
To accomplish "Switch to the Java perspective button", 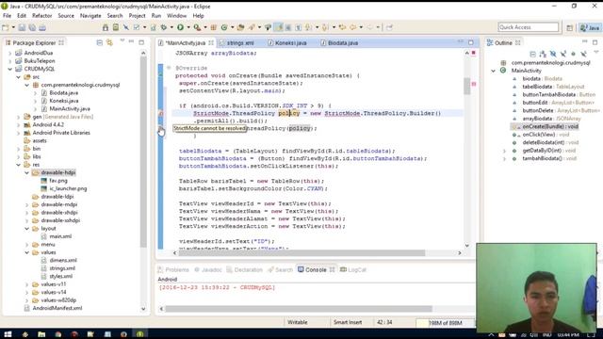I will pos(590,27).
